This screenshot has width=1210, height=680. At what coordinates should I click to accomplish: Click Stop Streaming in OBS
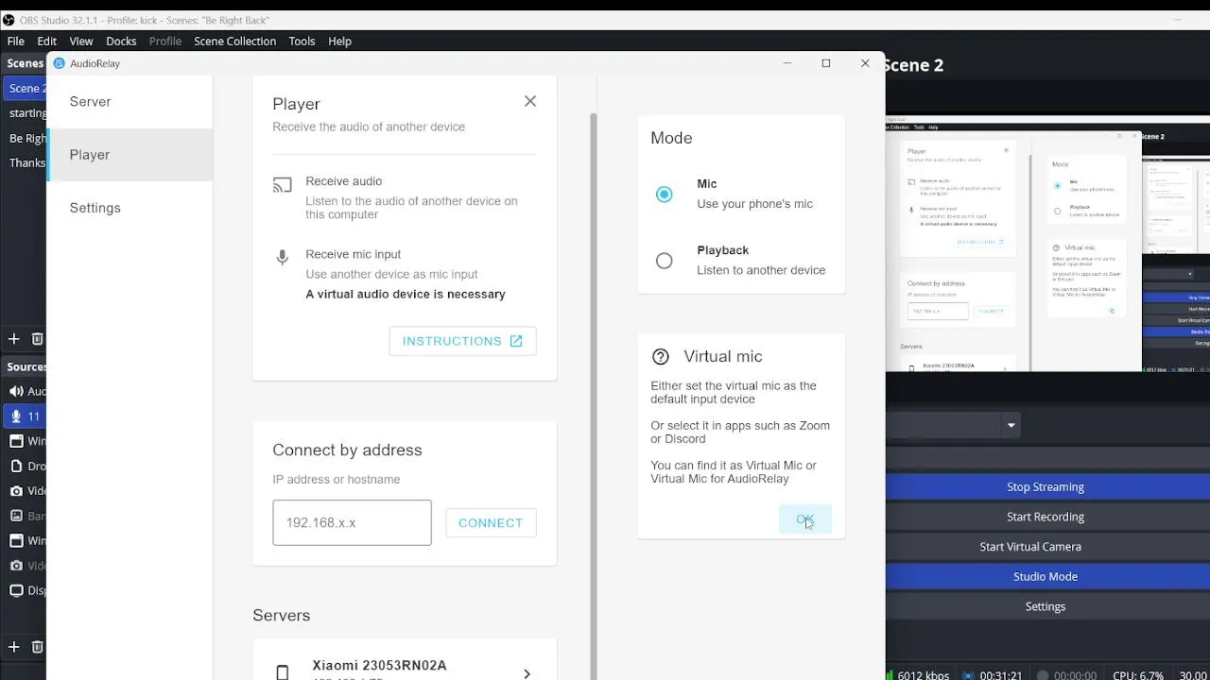1046,487
